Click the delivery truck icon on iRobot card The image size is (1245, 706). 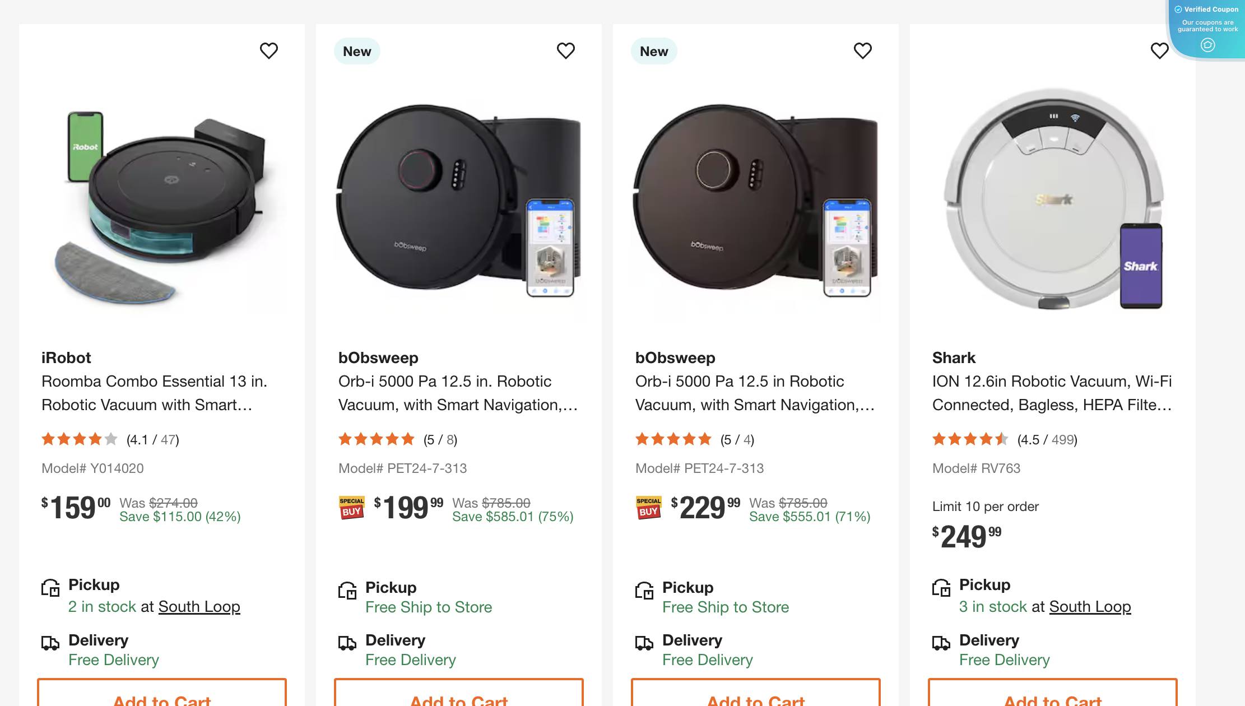[x=50, y=643]
